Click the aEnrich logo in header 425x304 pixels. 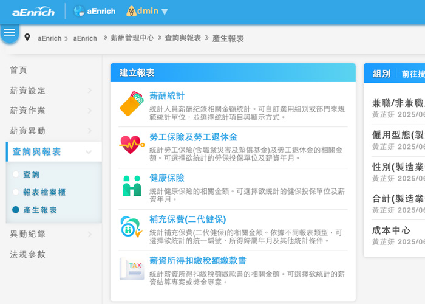[x=33, y=12]
